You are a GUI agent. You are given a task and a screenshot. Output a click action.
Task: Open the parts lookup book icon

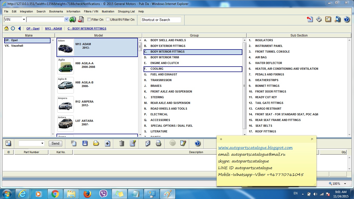(337, 19)
